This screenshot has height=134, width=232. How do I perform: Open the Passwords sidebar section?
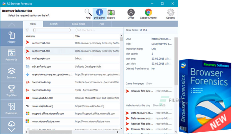click(11, 55)
